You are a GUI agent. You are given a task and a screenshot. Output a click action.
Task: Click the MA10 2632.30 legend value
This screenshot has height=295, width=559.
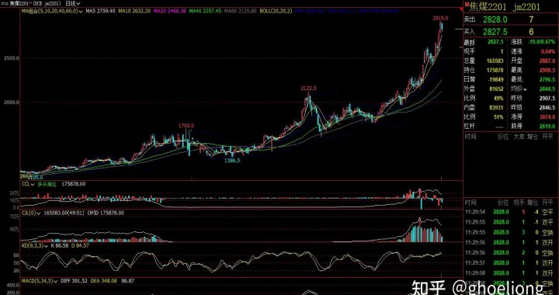point(134,12)
